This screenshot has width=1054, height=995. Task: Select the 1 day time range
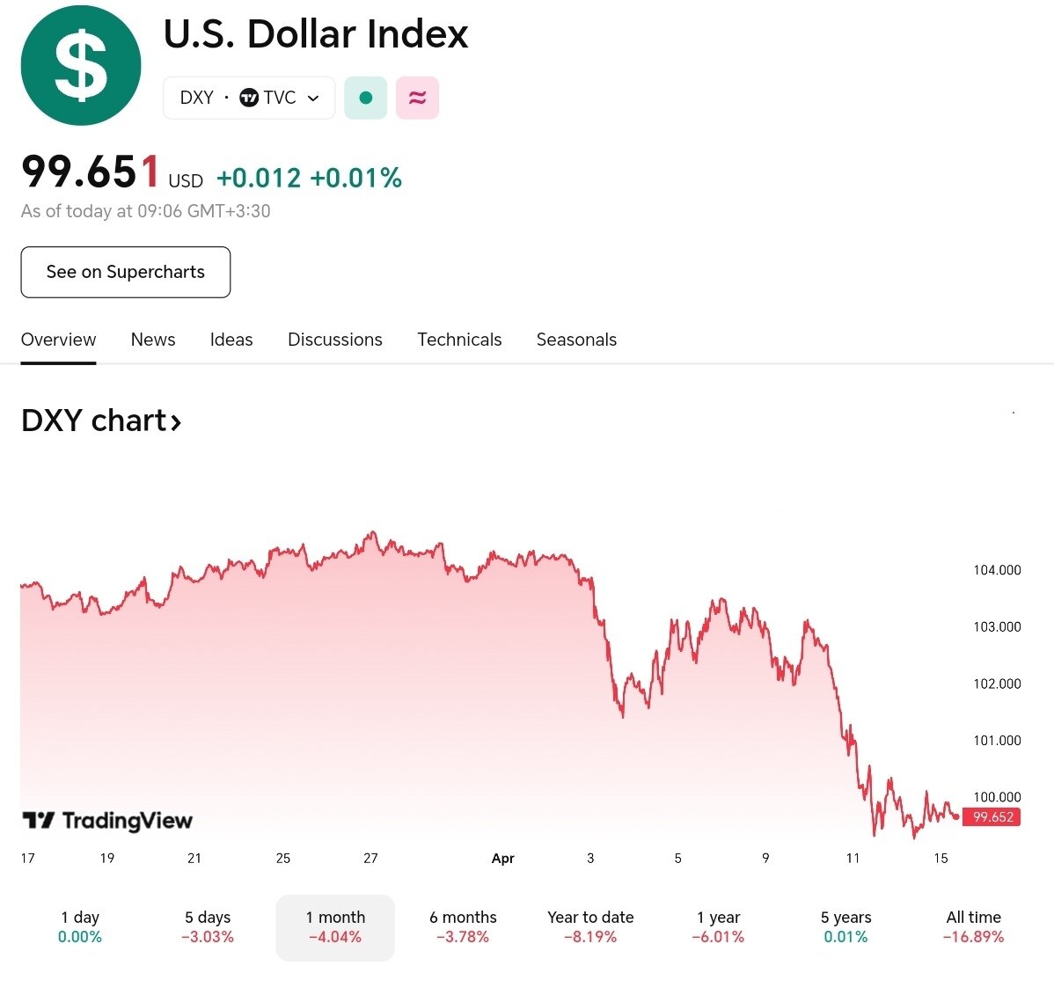pyautogui.click(x=80, y=926)
